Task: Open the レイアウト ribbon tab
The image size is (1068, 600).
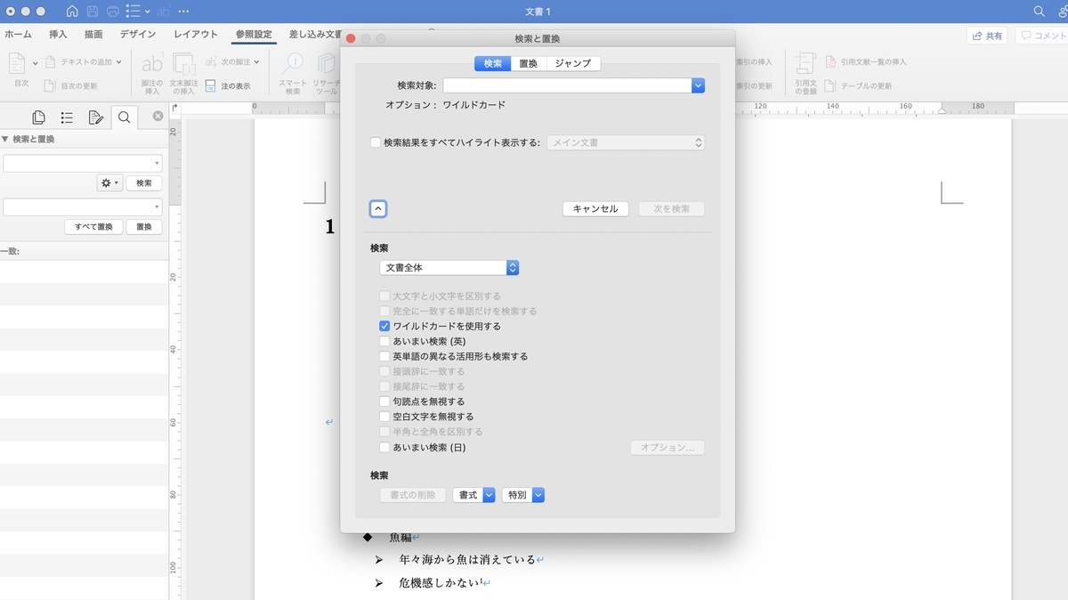Action: click(194, 34)
